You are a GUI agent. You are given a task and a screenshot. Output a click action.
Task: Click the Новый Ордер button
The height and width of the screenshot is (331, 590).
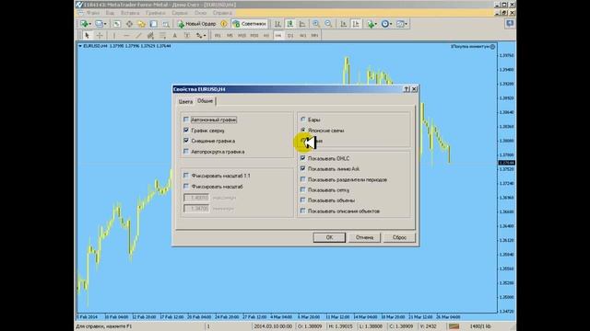tap(196, 24)
